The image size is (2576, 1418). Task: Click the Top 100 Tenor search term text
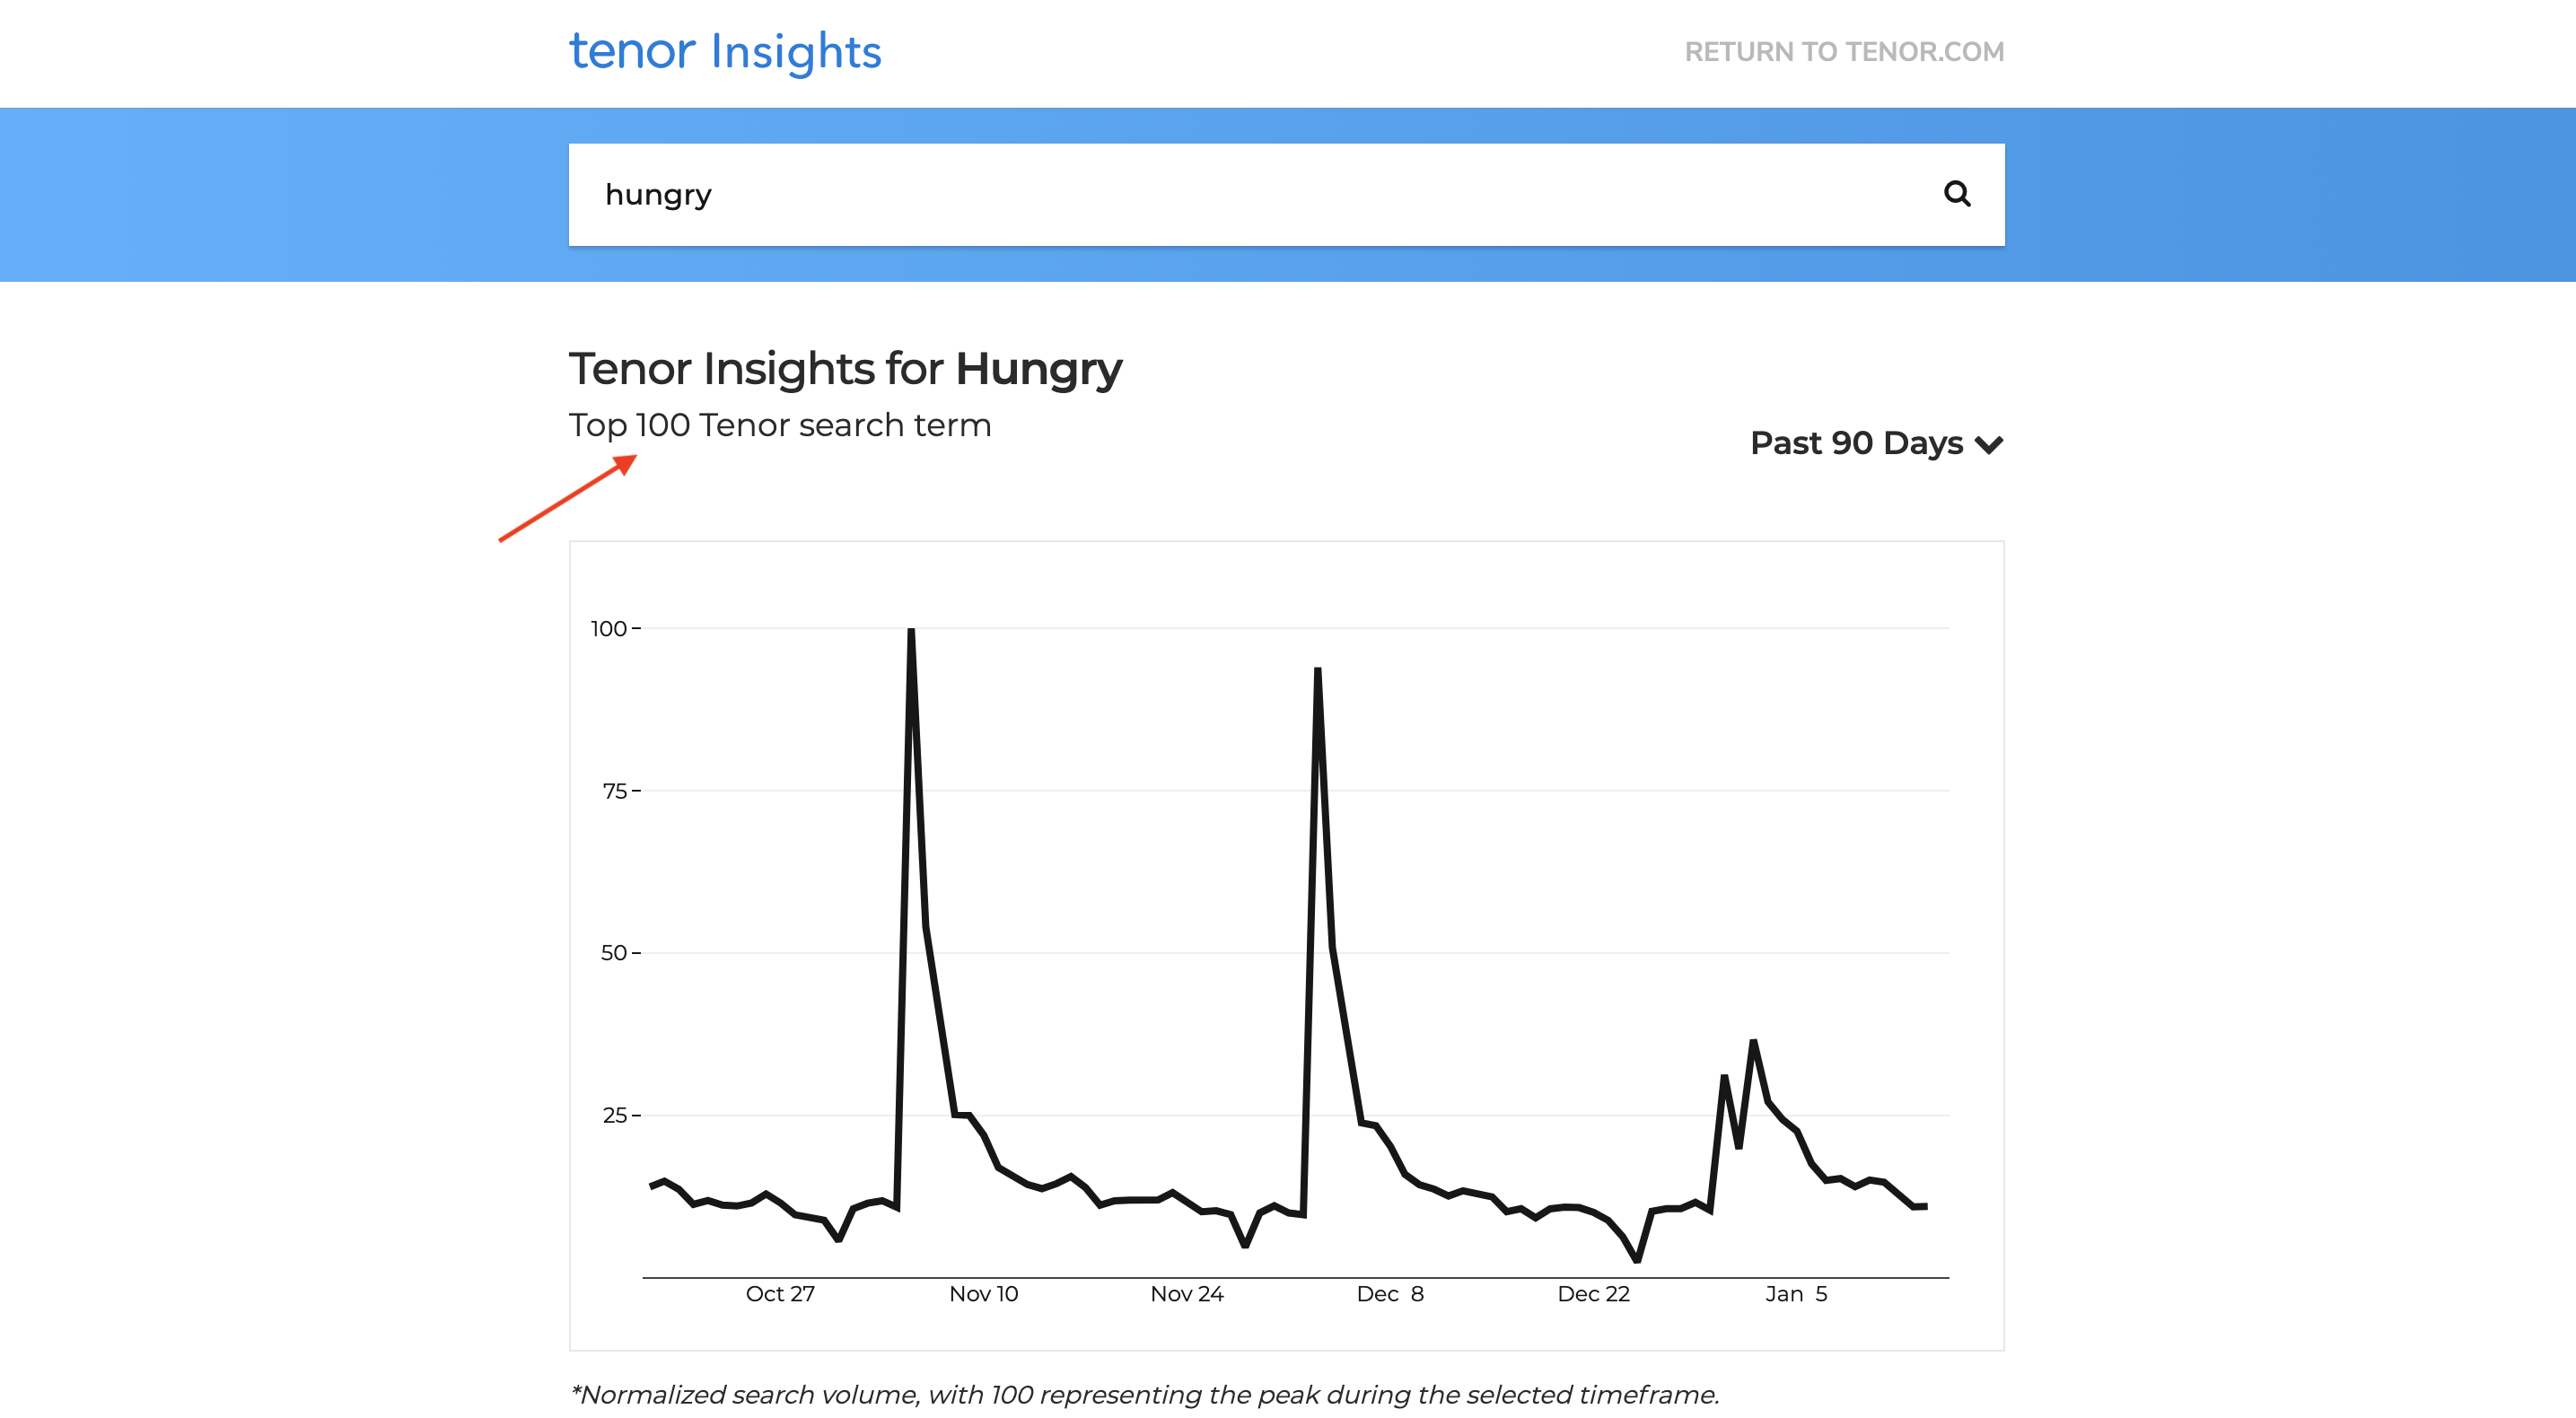(780, 424)
